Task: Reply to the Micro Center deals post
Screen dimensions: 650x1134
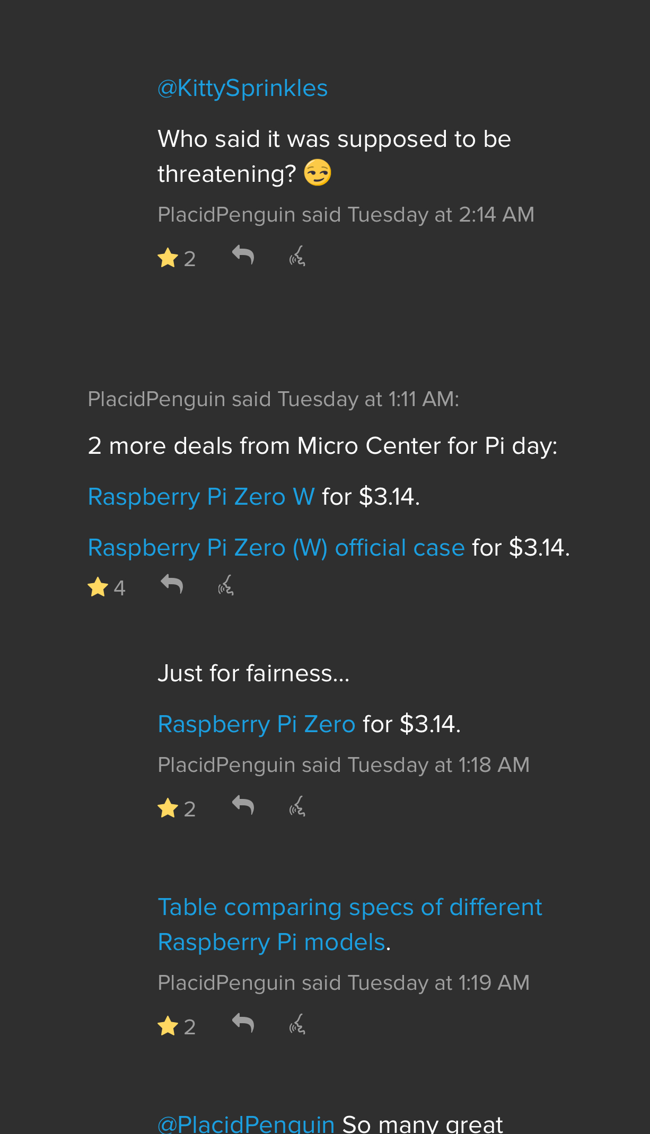Action: click(172, 585)
